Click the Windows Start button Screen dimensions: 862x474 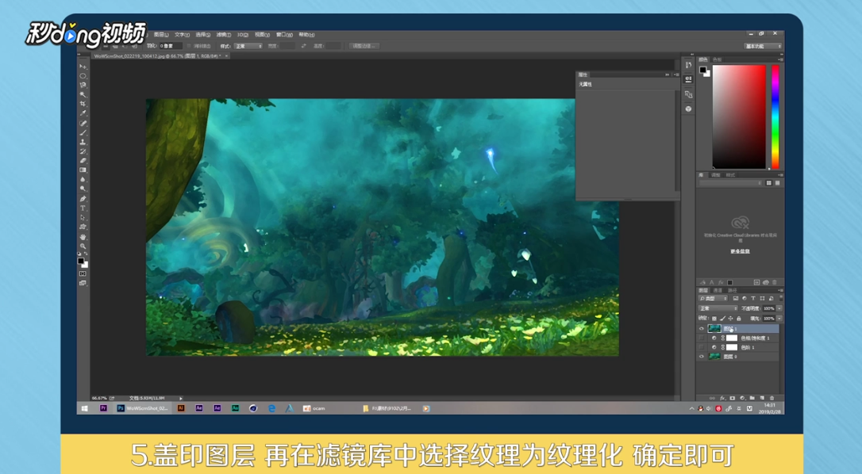coord(85,408)
